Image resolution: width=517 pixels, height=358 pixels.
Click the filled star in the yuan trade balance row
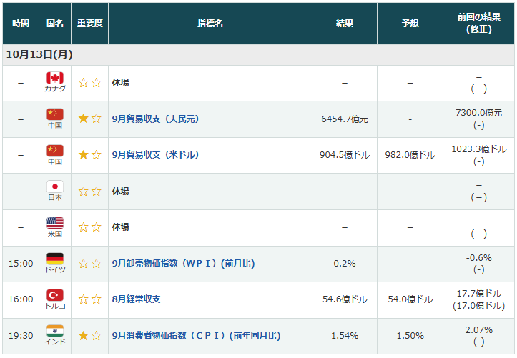84,119
